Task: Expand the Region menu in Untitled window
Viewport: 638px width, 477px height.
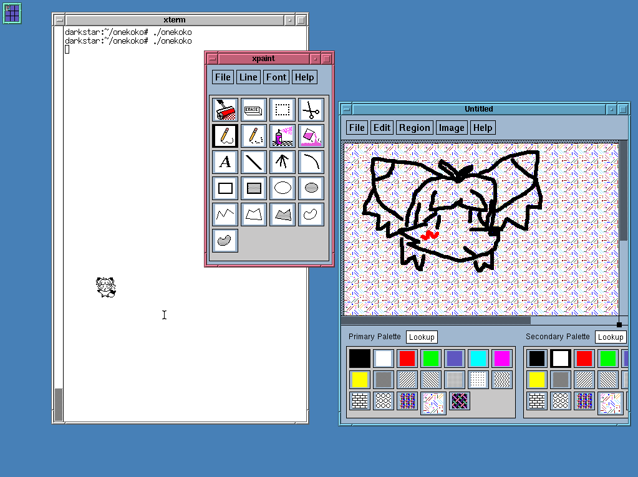Action: 415,128
